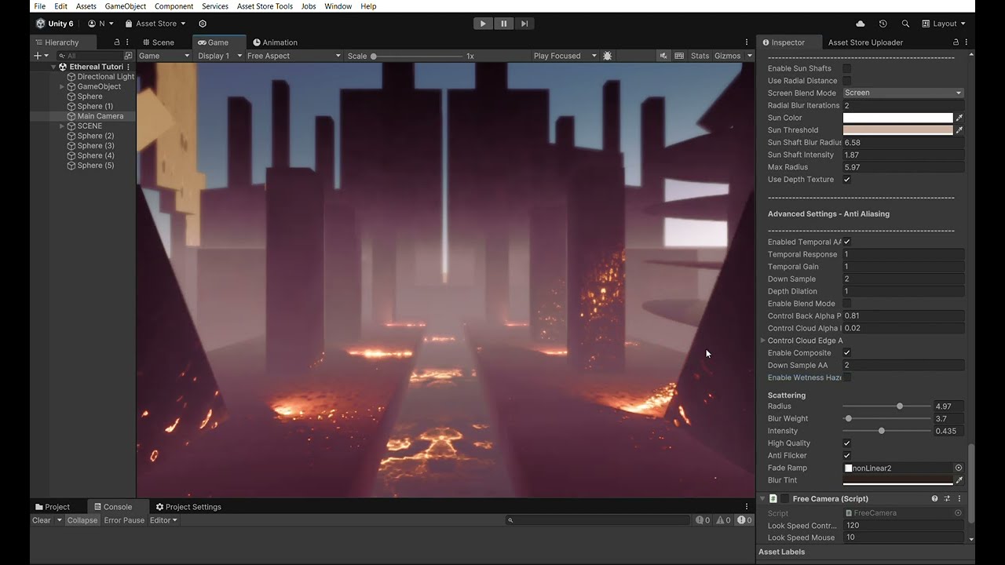1005x565 pixels.
Task: Uncheck the Enable Composite checkbox
Action: (x=847, y=353)
